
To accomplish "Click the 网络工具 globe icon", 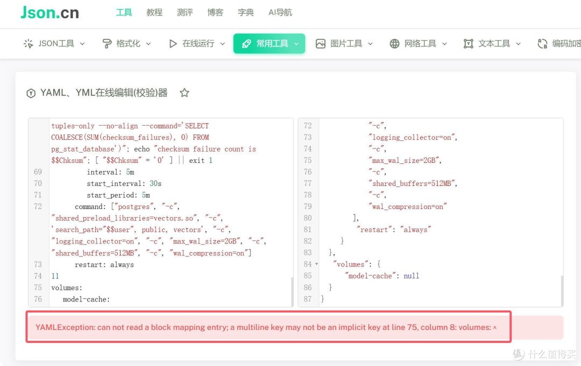I will [x=395, y=44].
